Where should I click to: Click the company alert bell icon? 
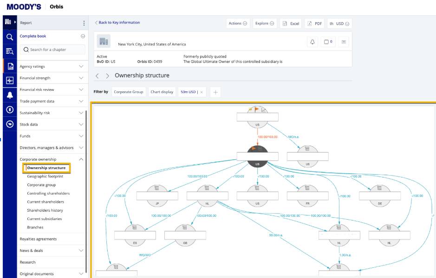(x=312, y=42)
